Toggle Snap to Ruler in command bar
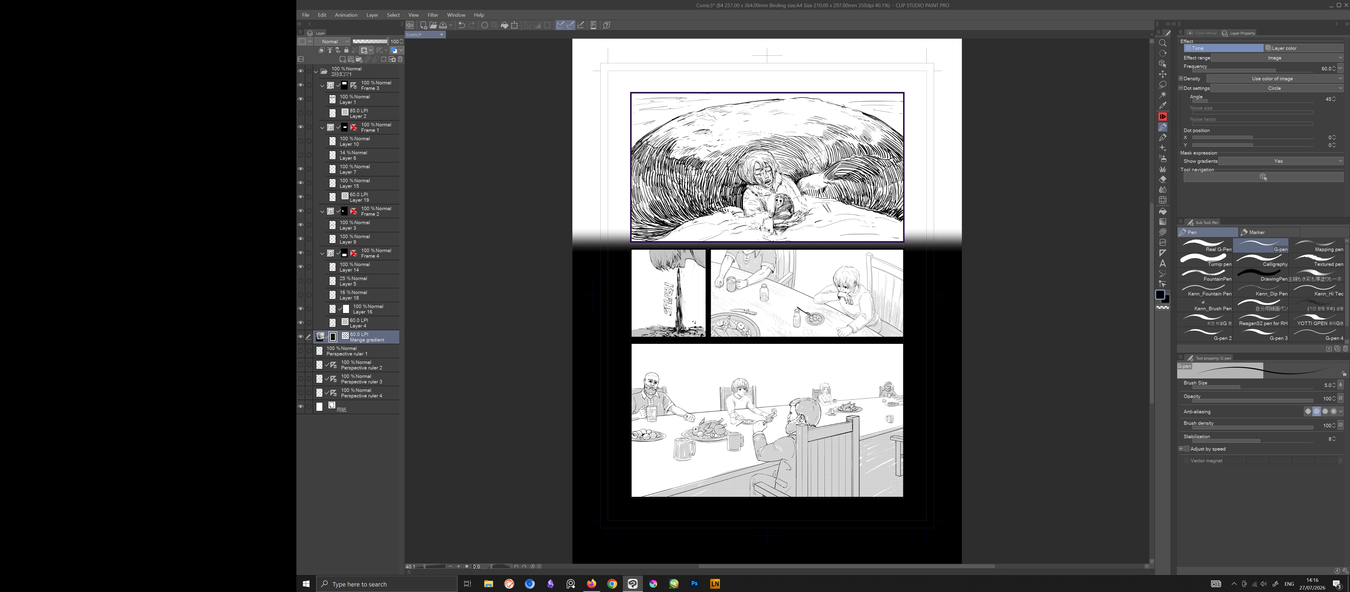Viewport: 1350px width, 592px height. (x=560, y=25)
